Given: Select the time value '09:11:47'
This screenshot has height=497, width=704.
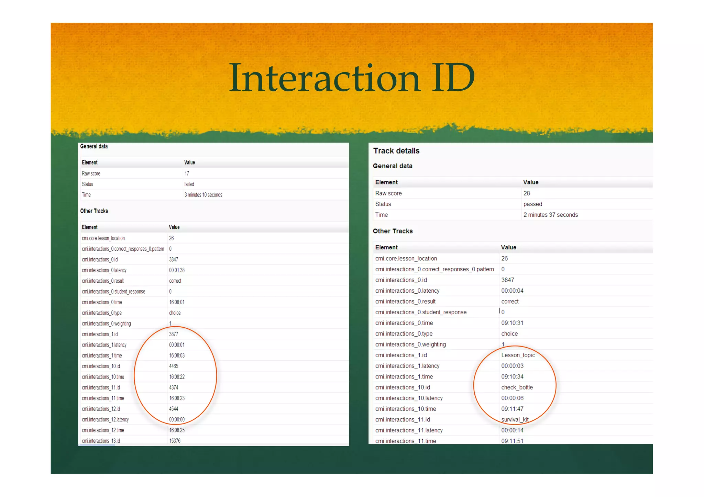Looking at the screenshot, I should pos(512,409).
